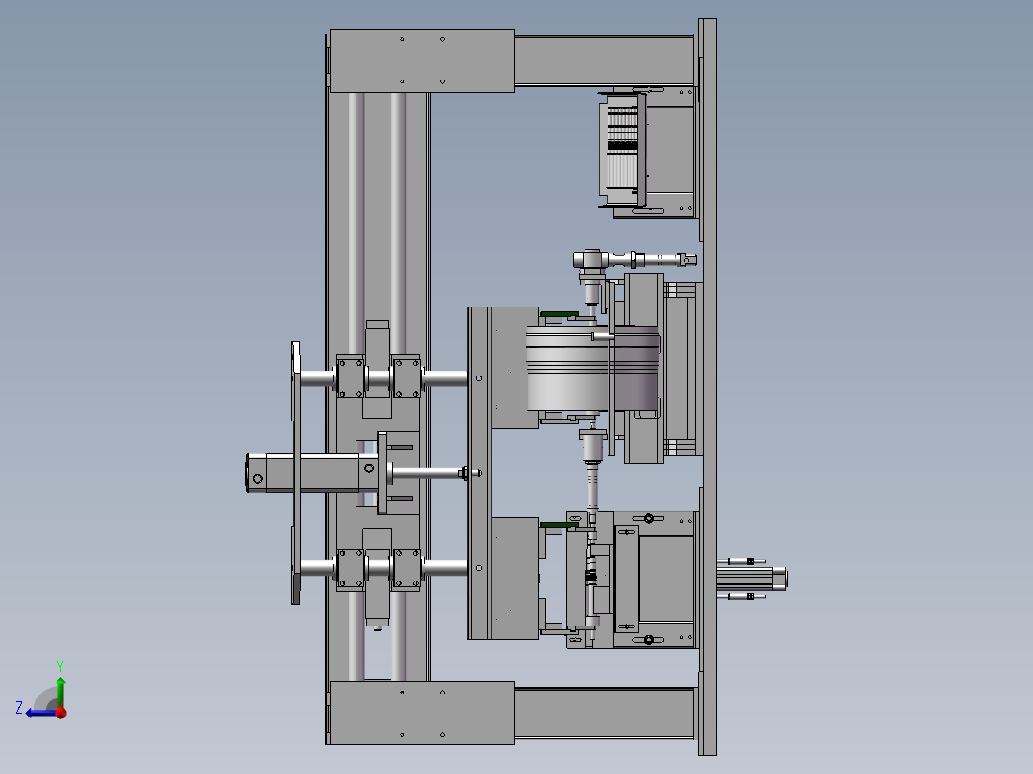Click the blue Z axis arrow of the triad
The height and width of the screenshot is (774, 1033).
point(39,713)
